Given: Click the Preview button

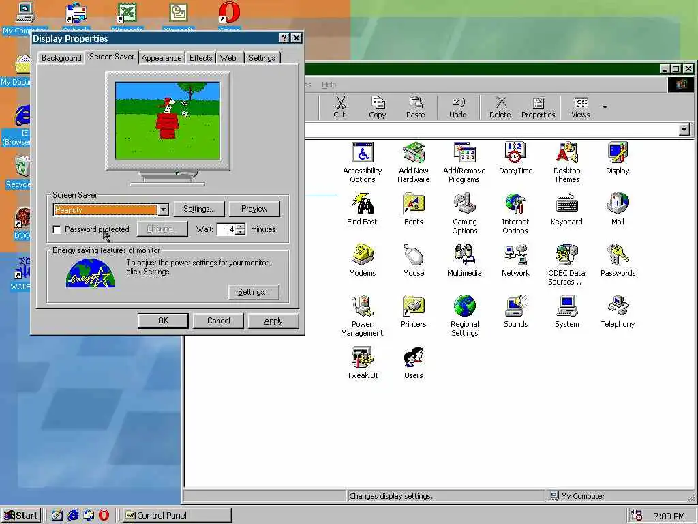Looking at the screenshot, I should click(x=254, y=209).
